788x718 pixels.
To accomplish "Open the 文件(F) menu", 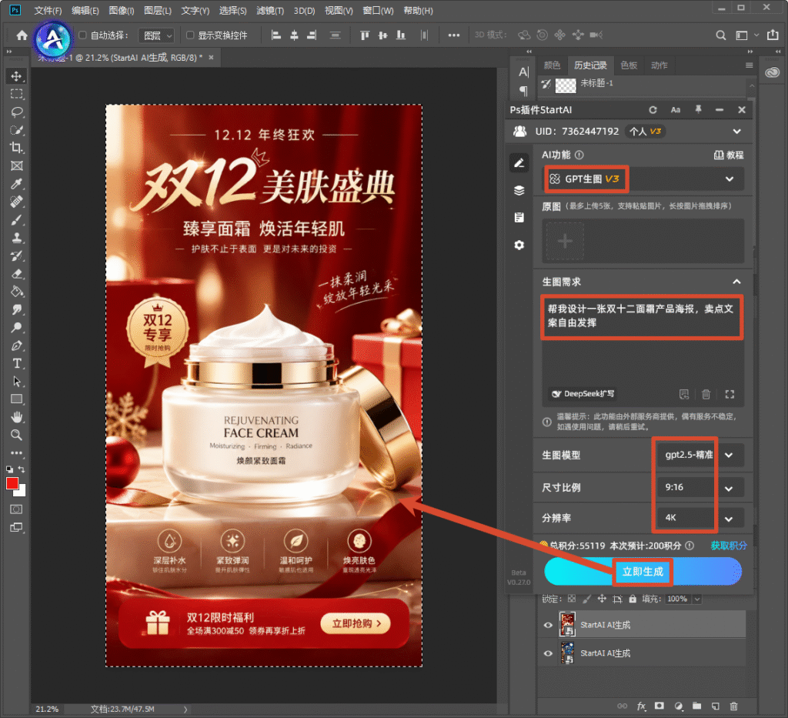I will tap(48, 11).
